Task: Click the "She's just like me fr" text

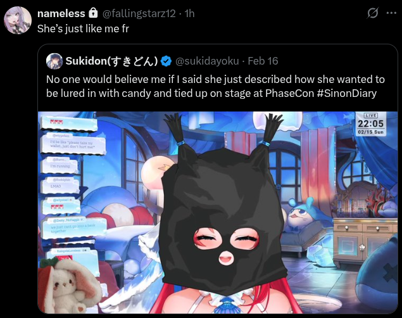Action: (x=83, y=29)
